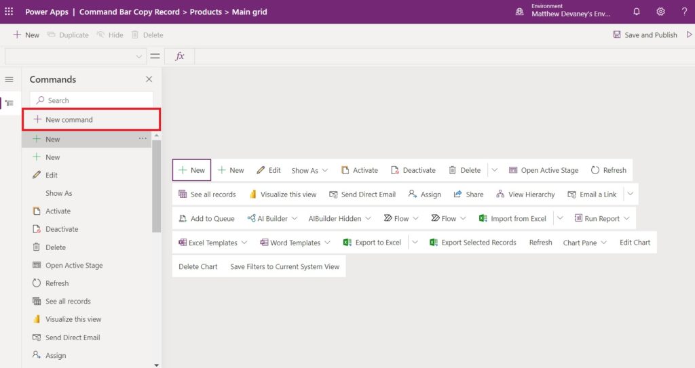Click the Play preview icon beside Save and Publish
The width and height of the screenshot is (695, 368).
(690, 35)
